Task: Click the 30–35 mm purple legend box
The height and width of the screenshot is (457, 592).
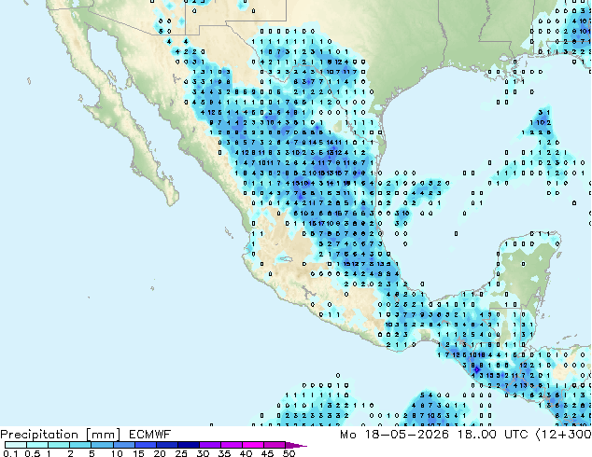Action: (210, 445)
